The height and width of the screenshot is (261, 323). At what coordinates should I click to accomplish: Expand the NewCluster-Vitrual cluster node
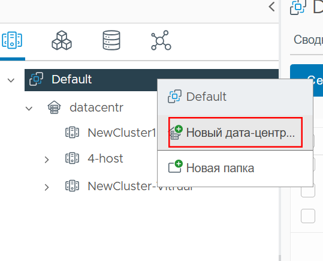pos(47,187)
